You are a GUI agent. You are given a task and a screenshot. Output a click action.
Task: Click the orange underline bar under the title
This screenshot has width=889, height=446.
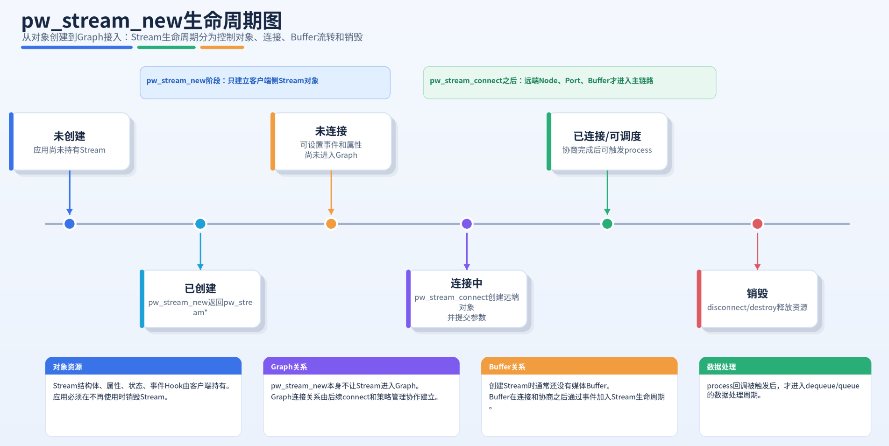(x=222, y=47)
